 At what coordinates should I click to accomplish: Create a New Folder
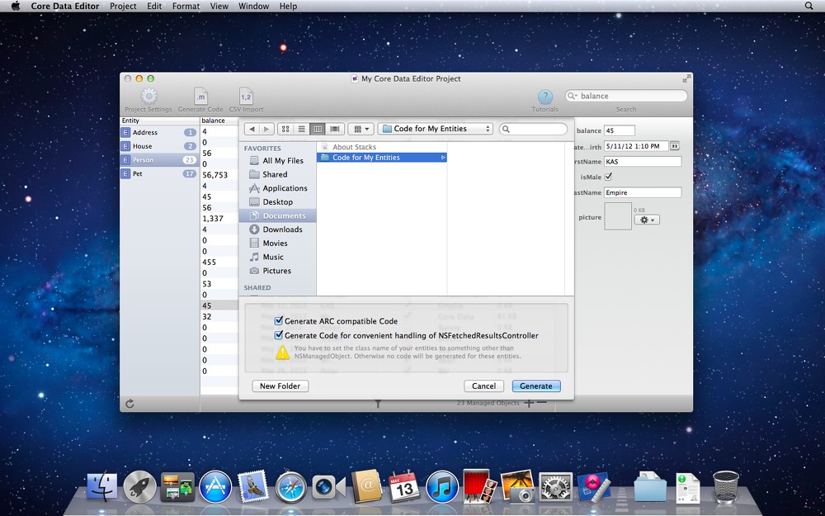click(x=280, y=386)
